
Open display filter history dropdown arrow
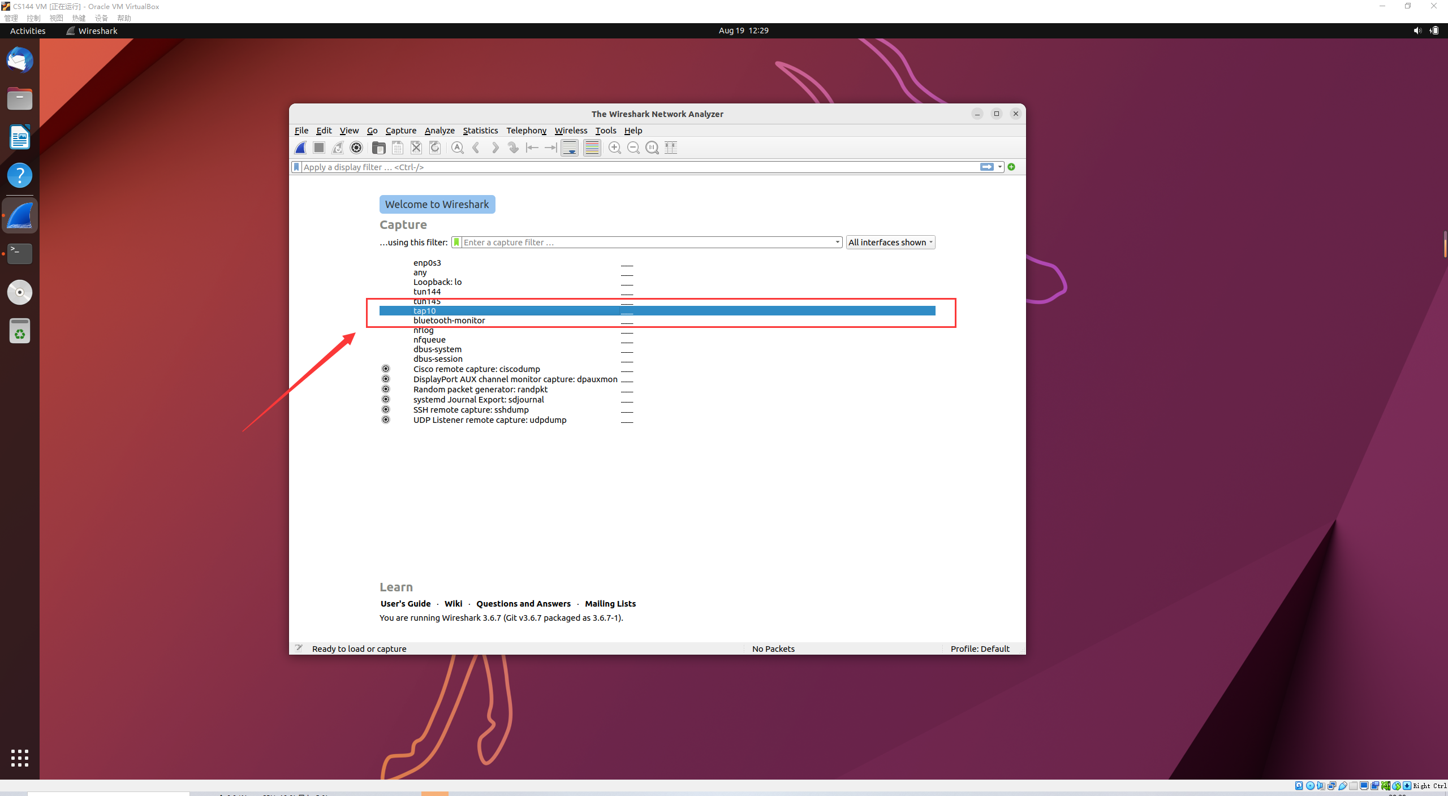coord(1000,167)
